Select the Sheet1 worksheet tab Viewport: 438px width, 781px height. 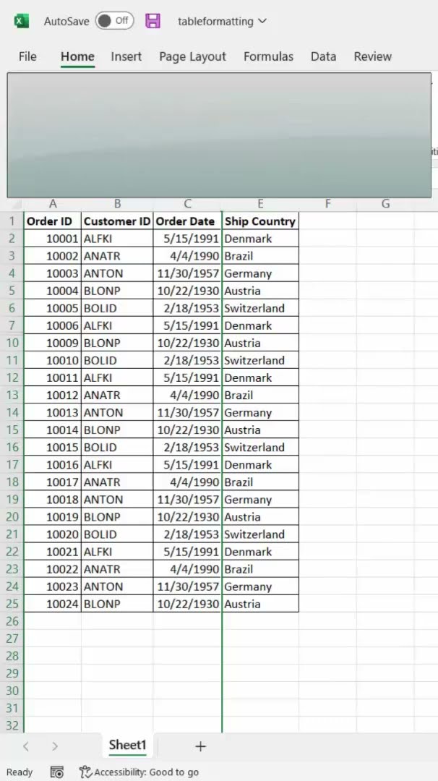coord(127,745)
